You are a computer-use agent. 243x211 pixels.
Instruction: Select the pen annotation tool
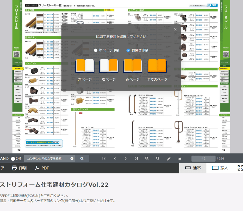point(169,159)
